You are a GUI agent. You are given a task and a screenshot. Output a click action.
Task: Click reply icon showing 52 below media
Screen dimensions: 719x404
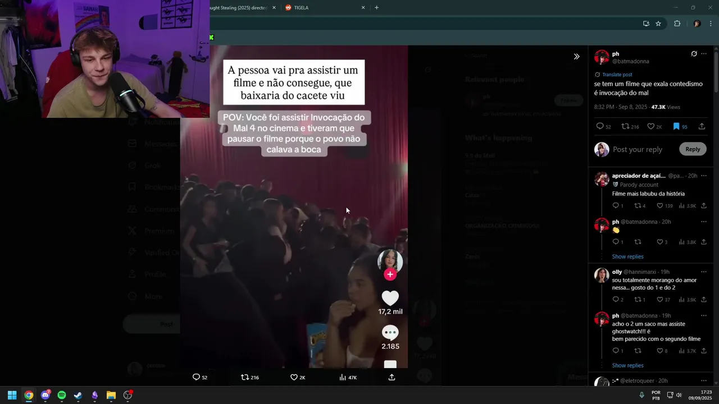pyautogui.click(x=199, y=378)
